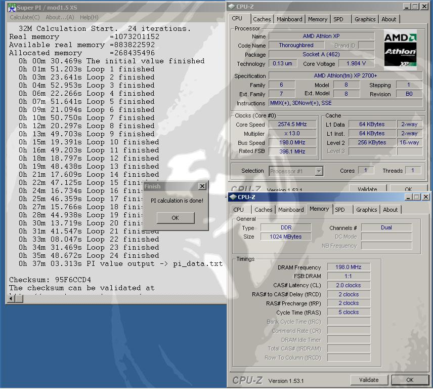Click OK button in back CPU-Z window
This screenshot has height=389, width=433.
pos(408,188)
